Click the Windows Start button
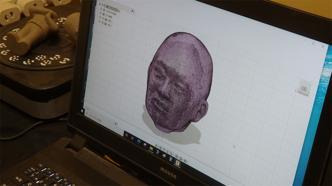332x186 pixels. point(82,111)
